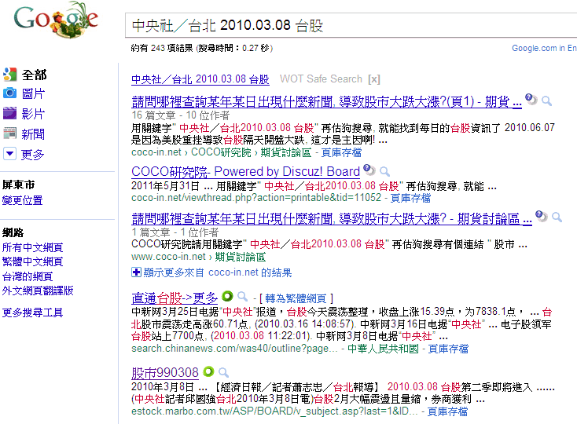Click preview magnifier beside 直通台股 result

click(242, 296)
